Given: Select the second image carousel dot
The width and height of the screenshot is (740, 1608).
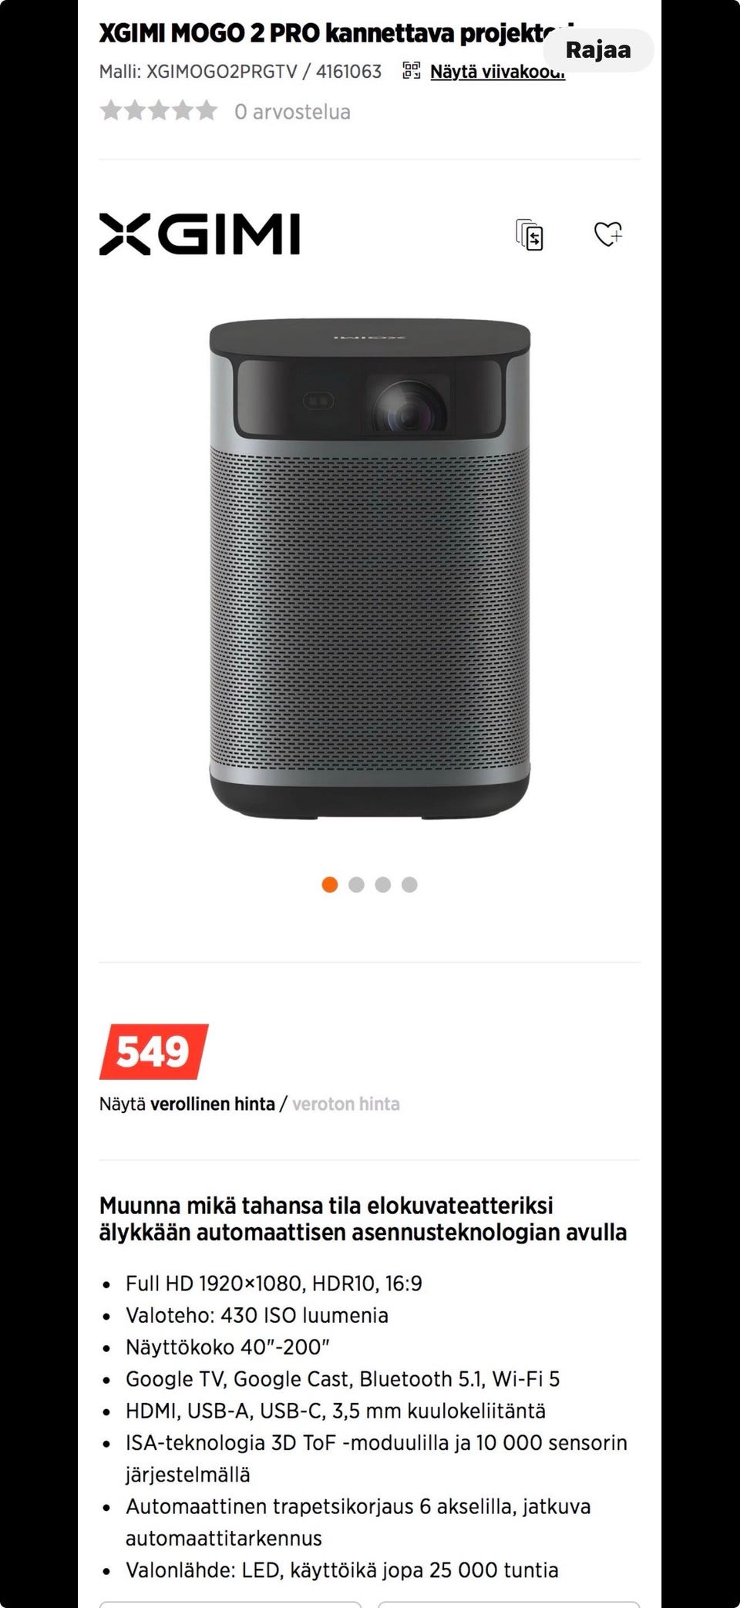Looking at the screenshot, I should [x=356, y=884].
